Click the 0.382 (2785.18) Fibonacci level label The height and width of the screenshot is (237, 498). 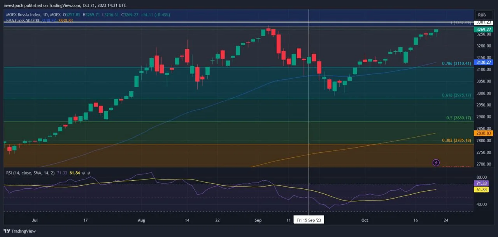pos(456,140)
